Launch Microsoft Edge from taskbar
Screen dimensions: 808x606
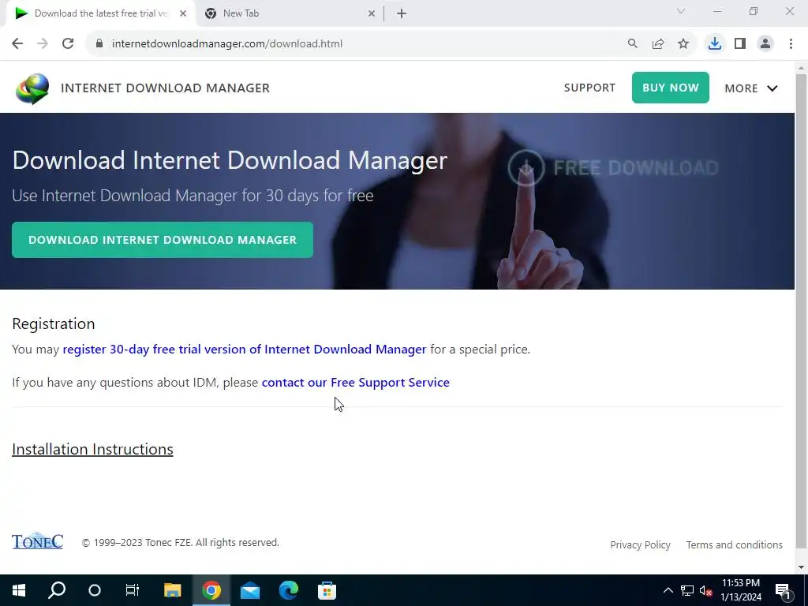click(289, 590)
